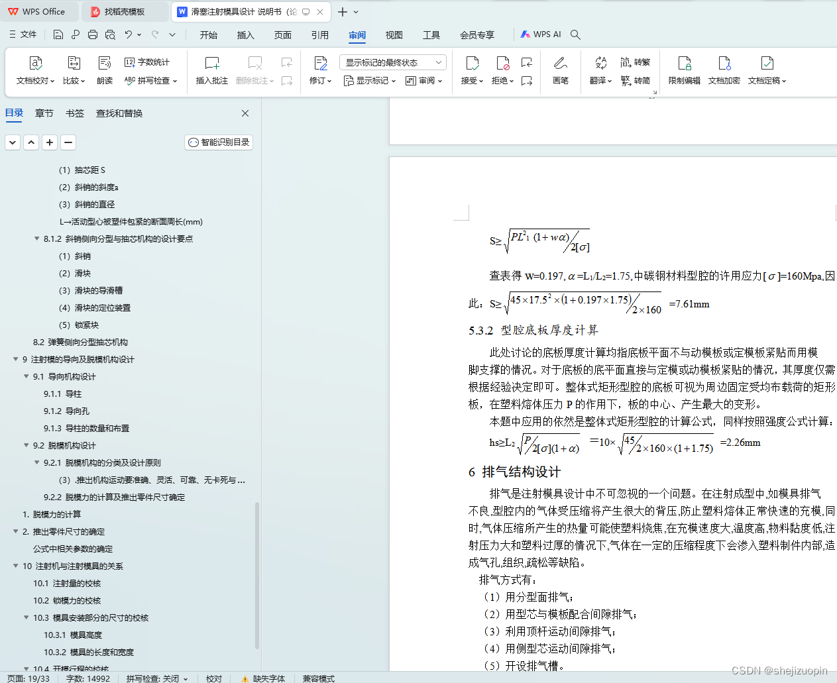Open 限制编辑 restrict editing
This screenshot has height=683, width=837.
685,71
